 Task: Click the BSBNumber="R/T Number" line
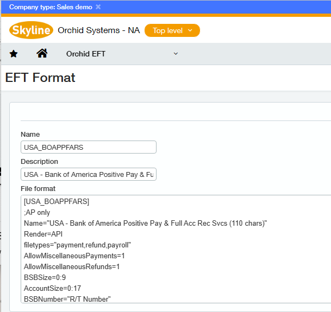coord(67,299)
